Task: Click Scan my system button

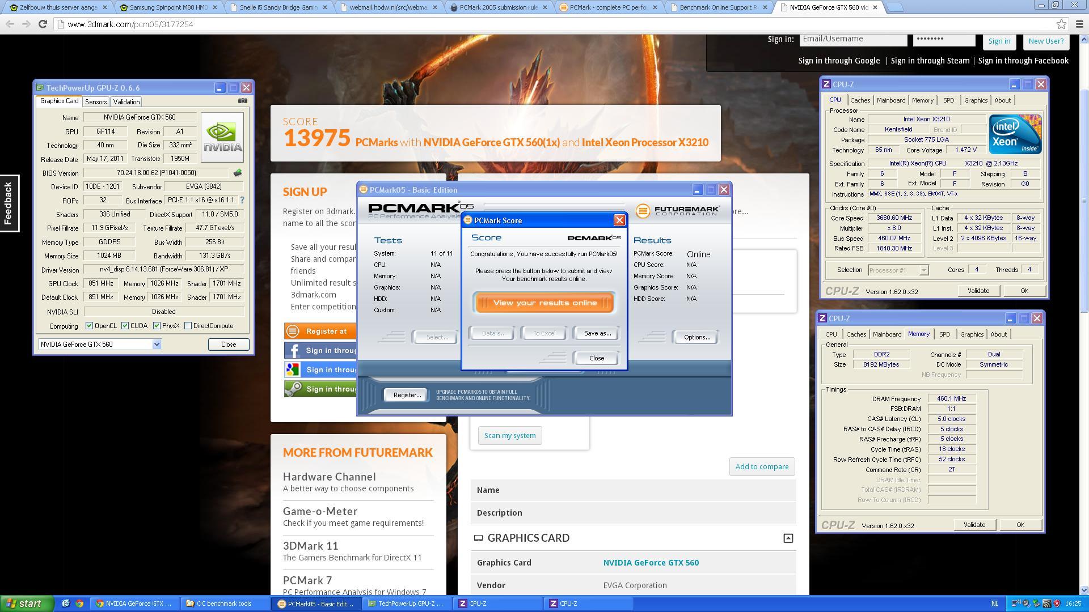Action: (x=509, y=436)
